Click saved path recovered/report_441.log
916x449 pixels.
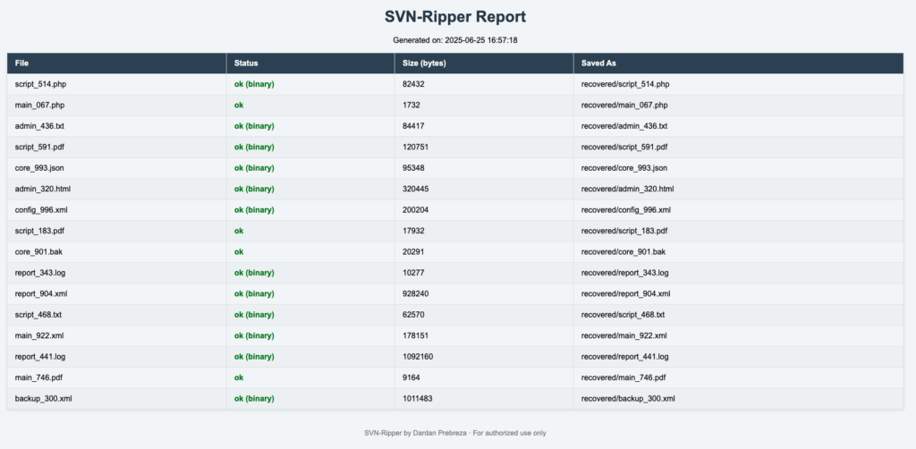coord(625,357)
